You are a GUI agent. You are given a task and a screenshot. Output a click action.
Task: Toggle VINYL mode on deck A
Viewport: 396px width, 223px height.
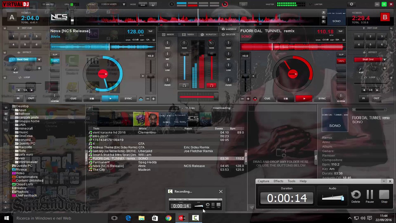pyautogui.click(x=55, y=61)
